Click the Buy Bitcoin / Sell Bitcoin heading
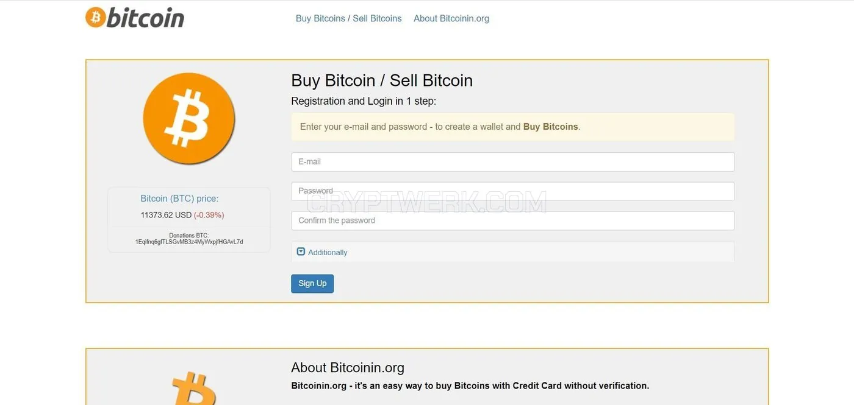Screen dimensions: 854x405 [382, 80]
